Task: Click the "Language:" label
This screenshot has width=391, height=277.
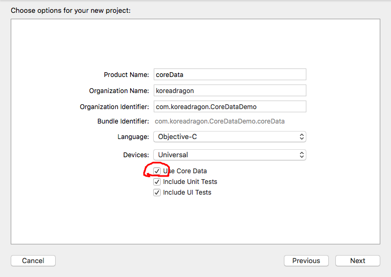Action: [x=133, y=137]
